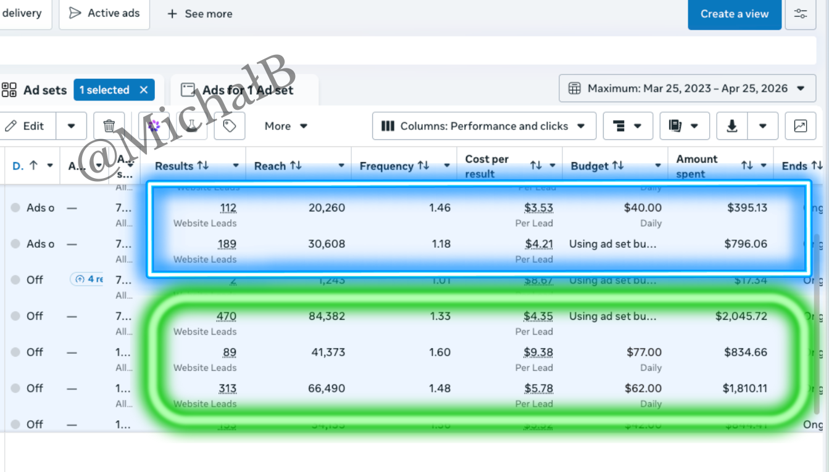Sort by the Results column arrows

[203, 166]
